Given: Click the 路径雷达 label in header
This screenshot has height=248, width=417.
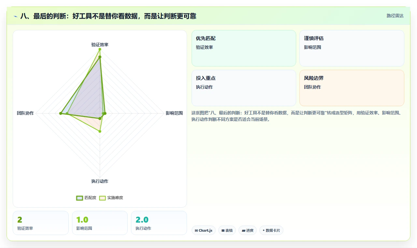Looking at the screenshot, I should click(x=395, y=16).
